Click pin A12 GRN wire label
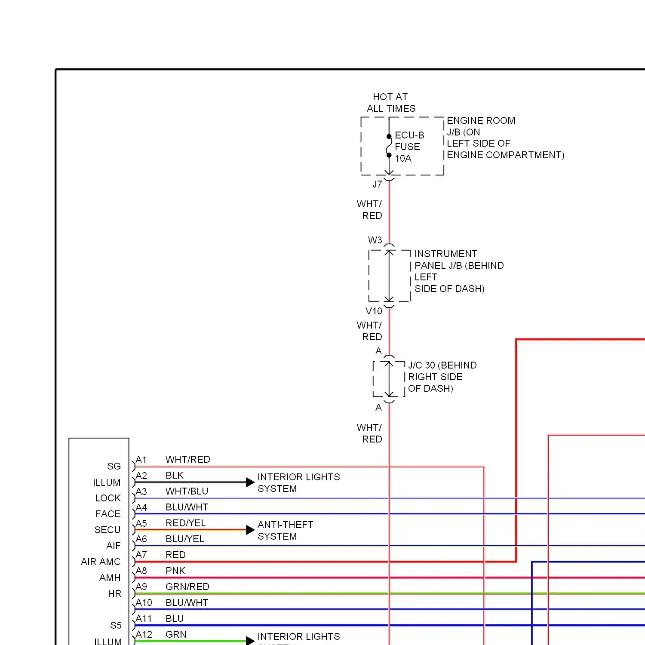 (x=176, y=635)
